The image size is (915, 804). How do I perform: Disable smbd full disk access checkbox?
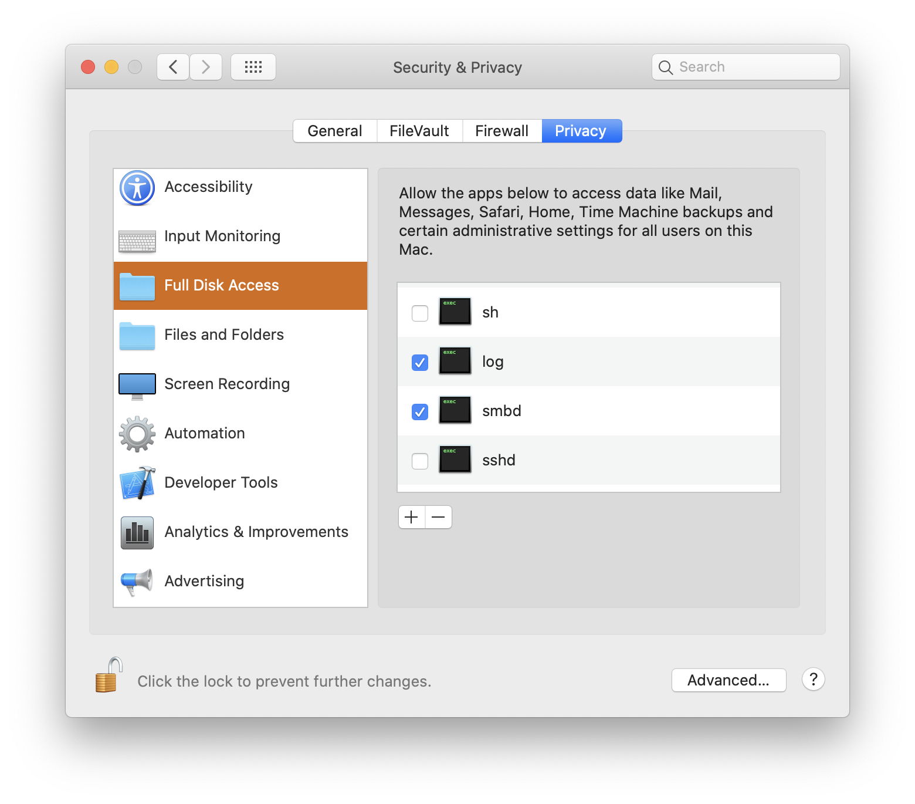pos(420,412)
